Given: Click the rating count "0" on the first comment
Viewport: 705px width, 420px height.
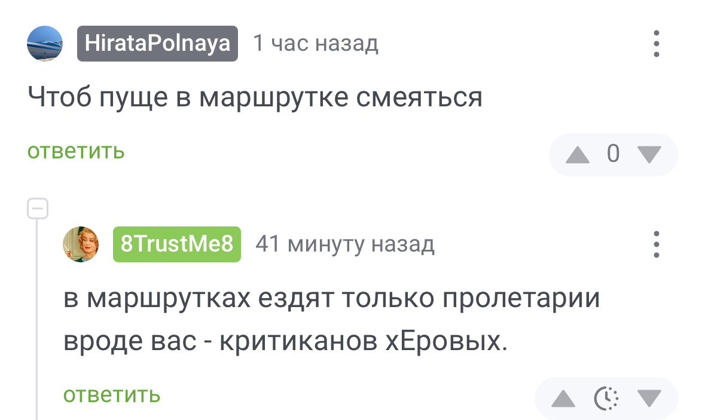Looking at the screenshot, I should pyautogui.click(x=613, y=155).
